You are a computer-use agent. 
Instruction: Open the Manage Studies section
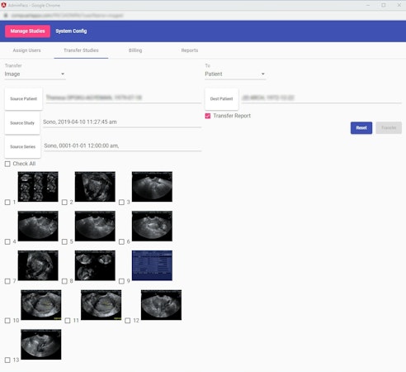(27, 31)
